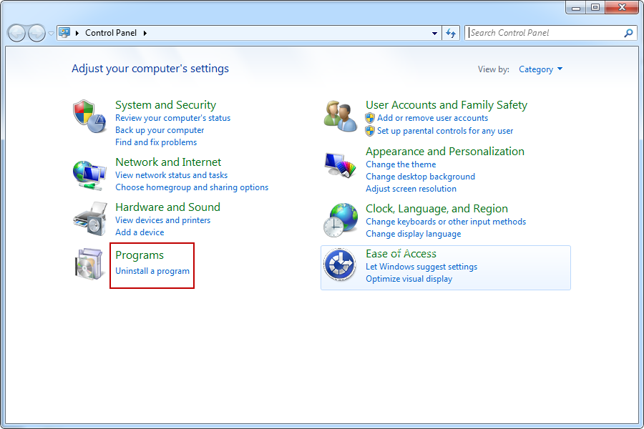Open the Hardware and Sound printer icon
The image size is (644, 429).
[90, 219]
